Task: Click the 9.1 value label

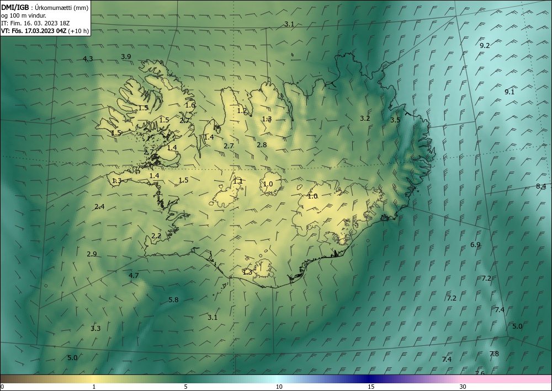Action: [509, 92]
